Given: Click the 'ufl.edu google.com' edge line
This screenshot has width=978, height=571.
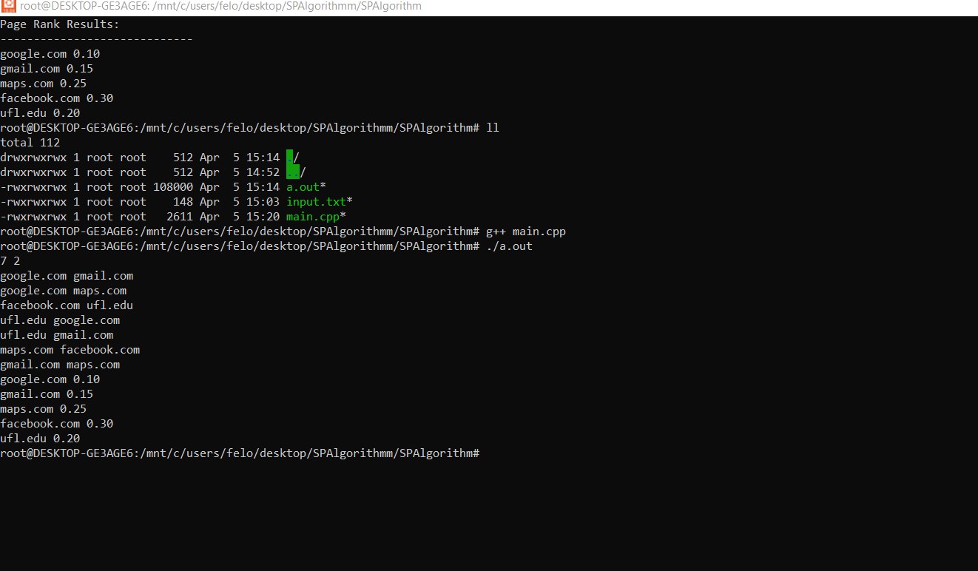Looking at the screenshot, I should pyautogui.click(x=60, y=320).
